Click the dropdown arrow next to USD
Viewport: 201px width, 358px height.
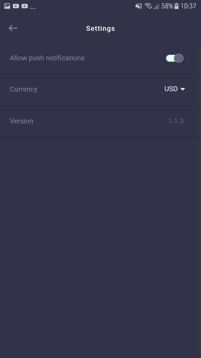(x=183, y=89)
